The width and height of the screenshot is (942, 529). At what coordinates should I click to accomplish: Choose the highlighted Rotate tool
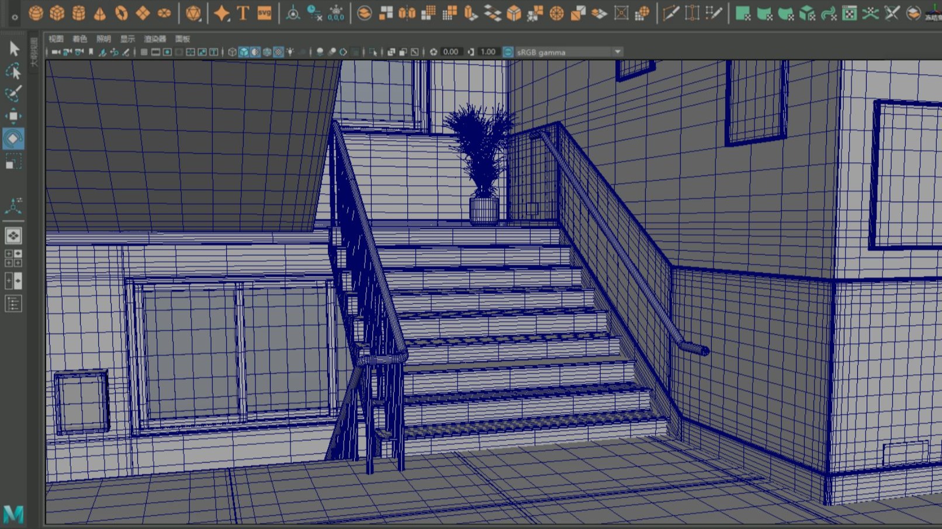[x=13, y=139]
